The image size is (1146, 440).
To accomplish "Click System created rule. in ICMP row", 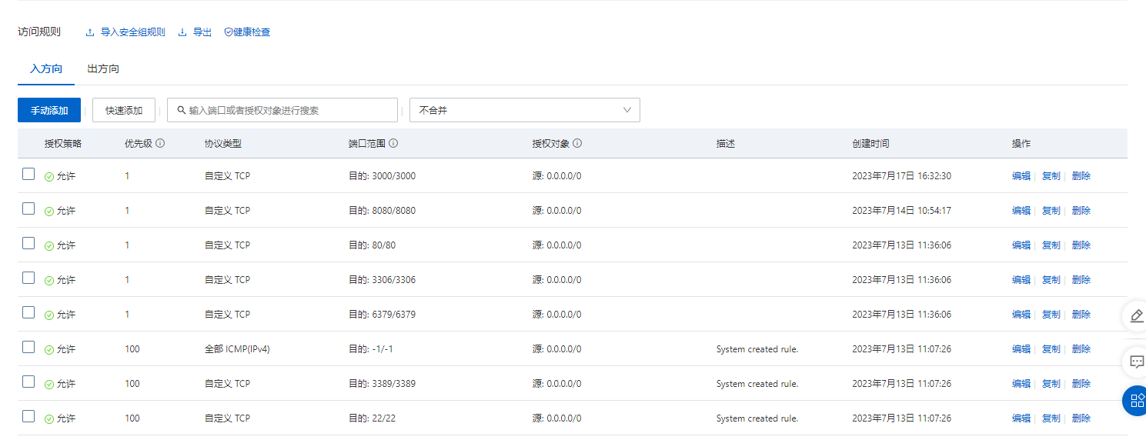I will coord(757,349).
